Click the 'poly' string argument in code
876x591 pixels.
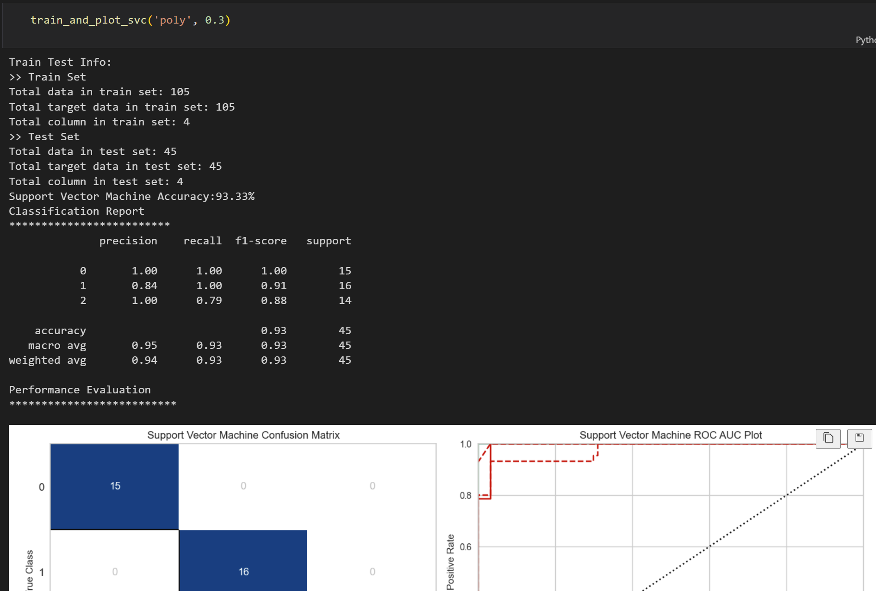[x=173, y=20]
